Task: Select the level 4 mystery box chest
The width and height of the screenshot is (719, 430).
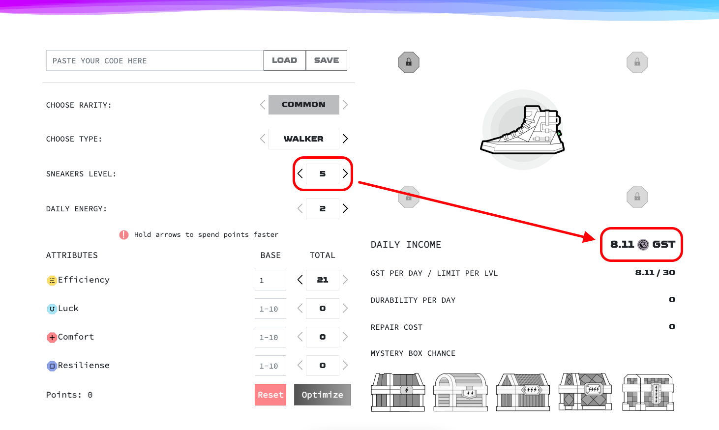Action: pyautogui.click(x=585, y=392)
